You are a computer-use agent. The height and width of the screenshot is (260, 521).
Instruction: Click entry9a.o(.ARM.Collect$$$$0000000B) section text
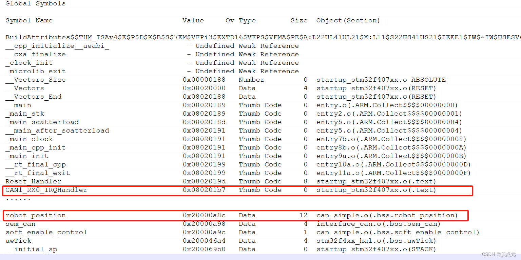(x=391, y=156)
